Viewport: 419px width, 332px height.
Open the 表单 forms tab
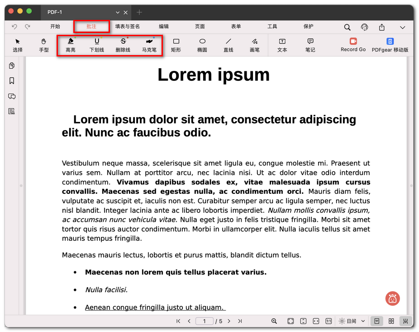236,26
